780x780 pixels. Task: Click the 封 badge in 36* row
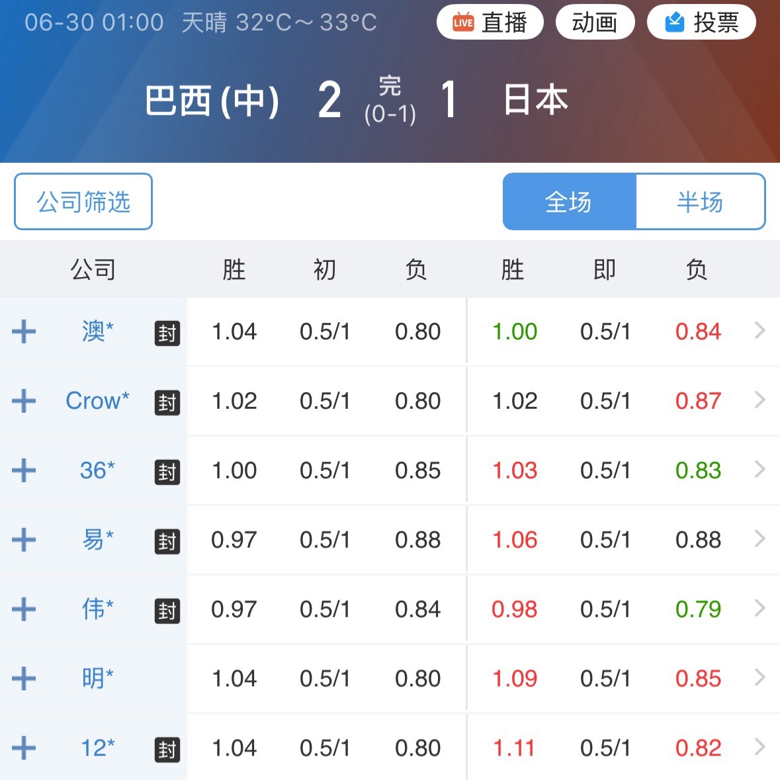click(167, 472)
